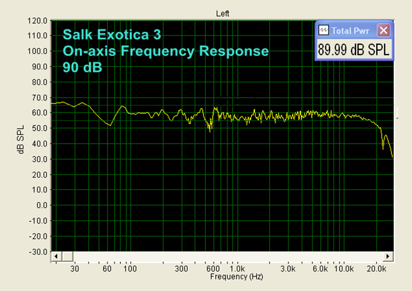The width and height of the screenshot is (412, 291).
Task: Click the 50.0 y-axis value
Action: (x=40, y=128)
